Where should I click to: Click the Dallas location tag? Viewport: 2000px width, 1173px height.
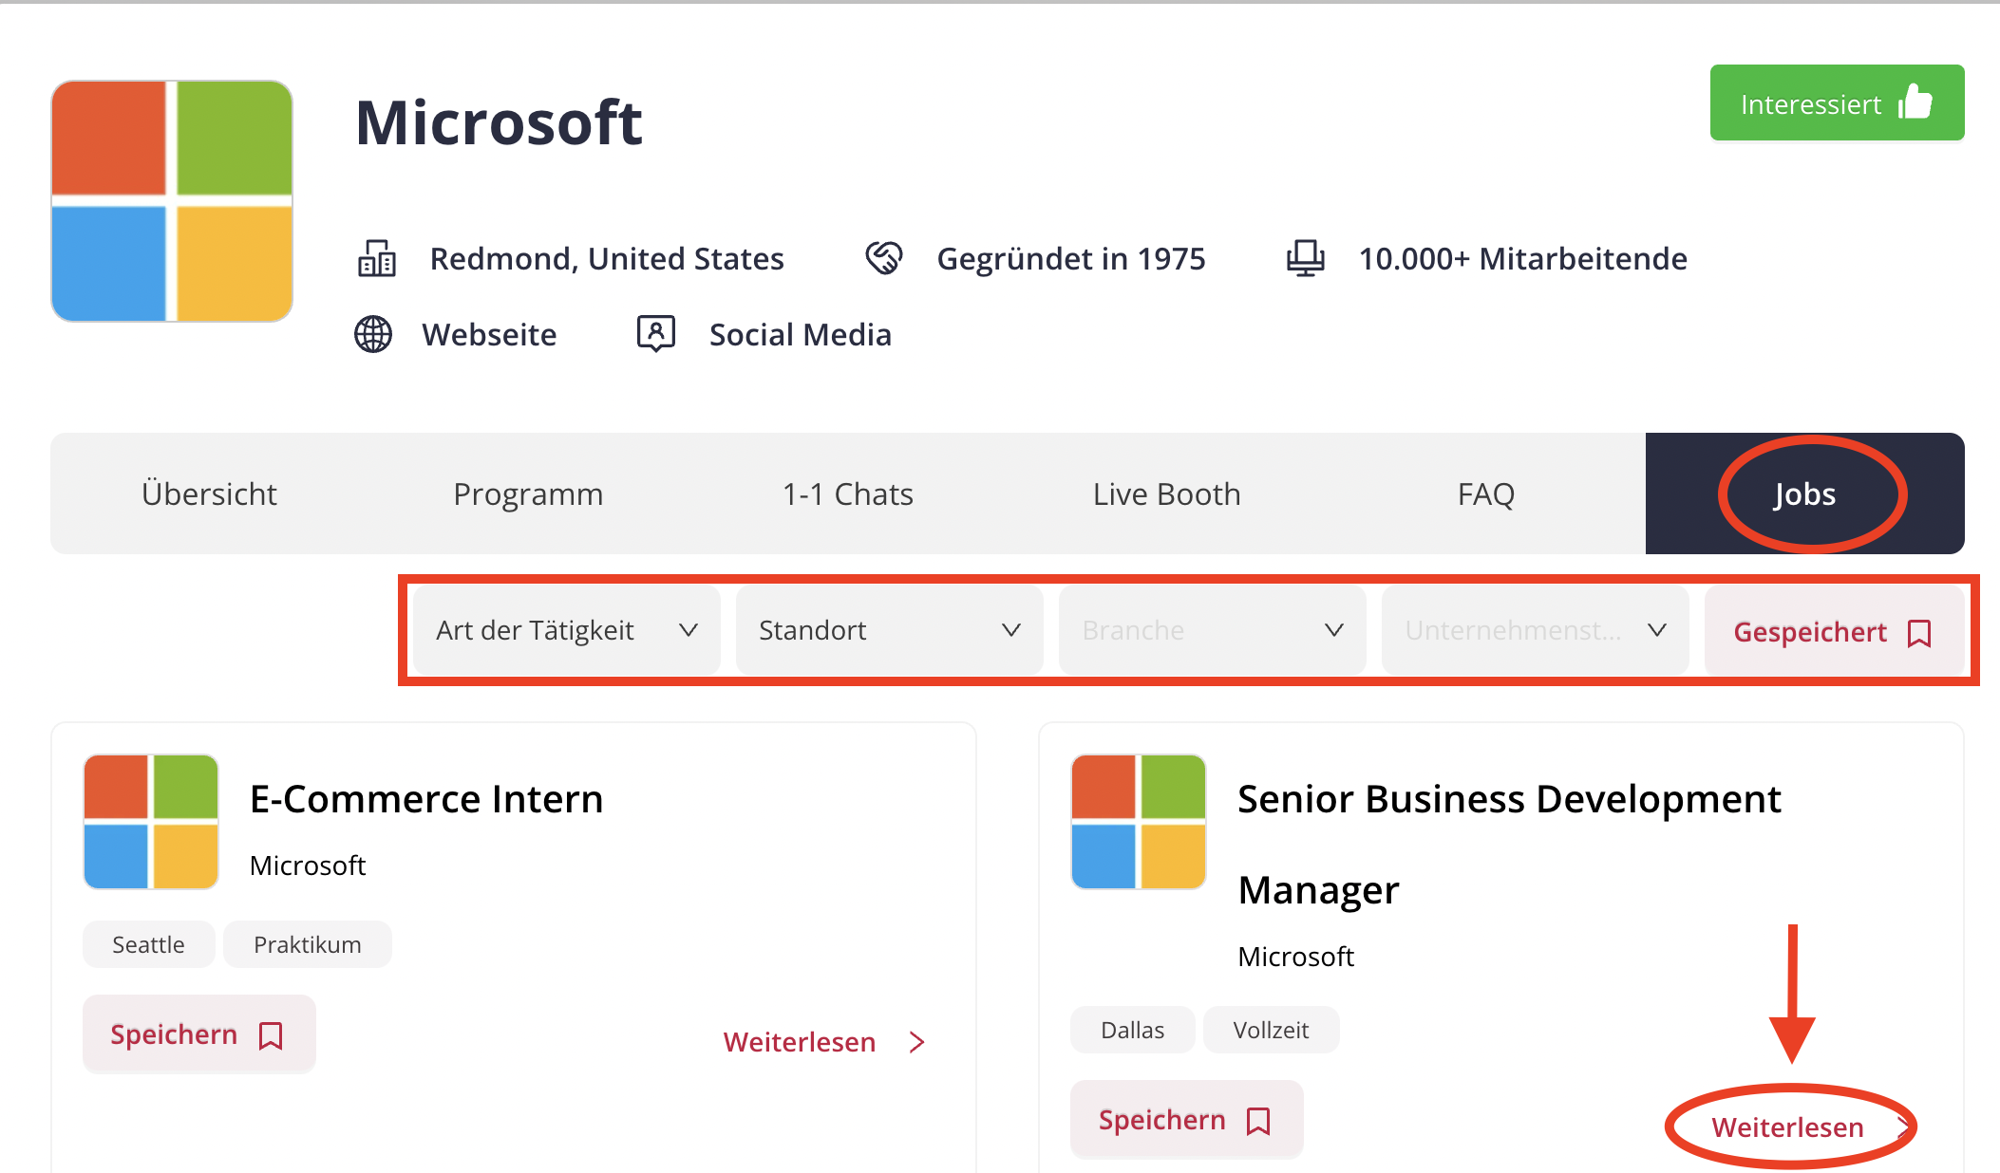click(x=1133, y=1030)
